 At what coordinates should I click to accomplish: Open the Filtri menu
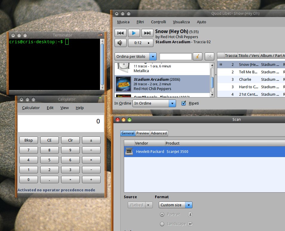[140, 22]
